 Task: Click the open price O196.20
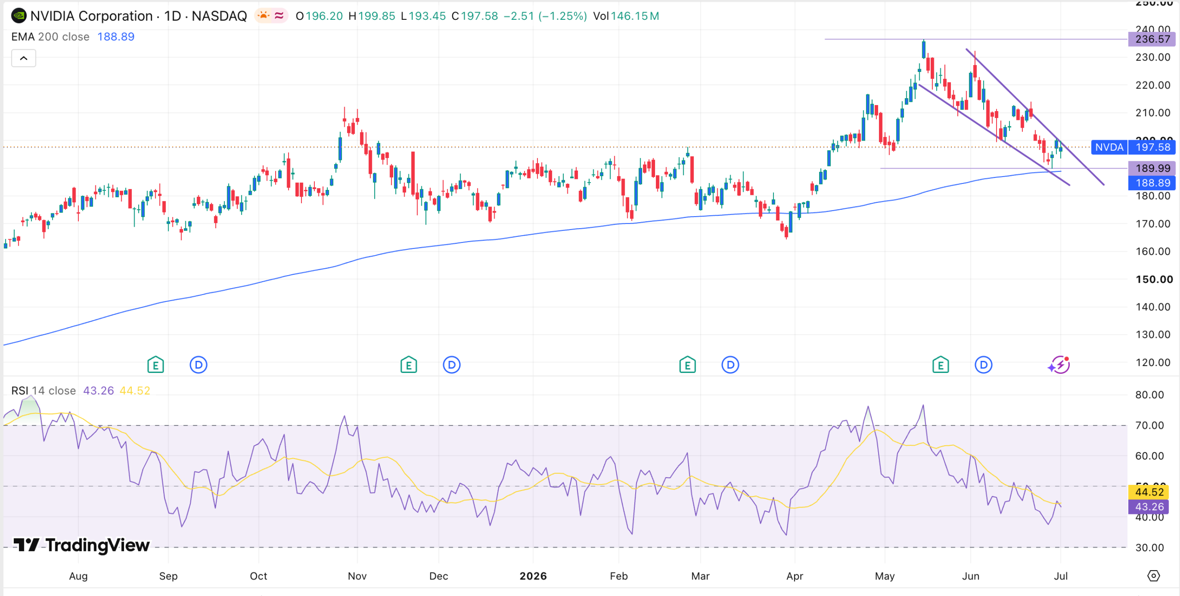(x=319, y=16)
